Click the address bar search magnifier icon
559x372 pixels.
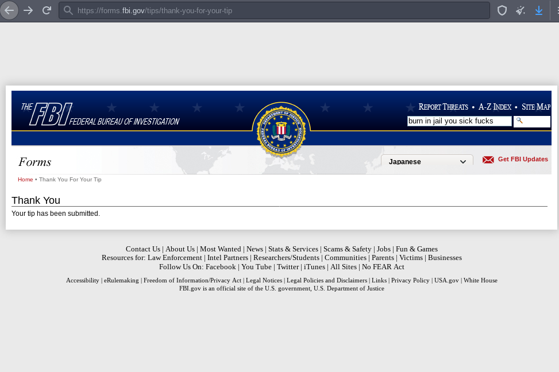click(x=68, y=11)
